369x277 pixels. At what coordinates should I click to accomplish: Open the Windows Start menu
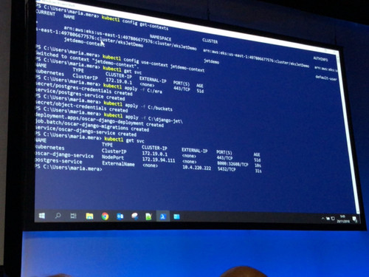coord(42,216)
